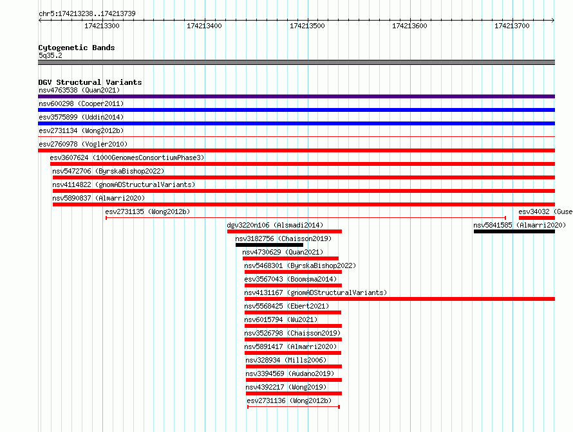Open nsv6015794 (Wu2021) label

point(281,319)
